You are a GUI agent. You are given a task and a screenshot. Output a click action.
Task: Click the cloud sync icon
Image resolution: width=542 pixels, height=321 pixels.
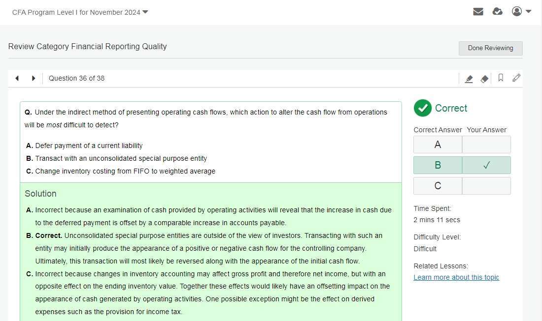click(498, 12)
